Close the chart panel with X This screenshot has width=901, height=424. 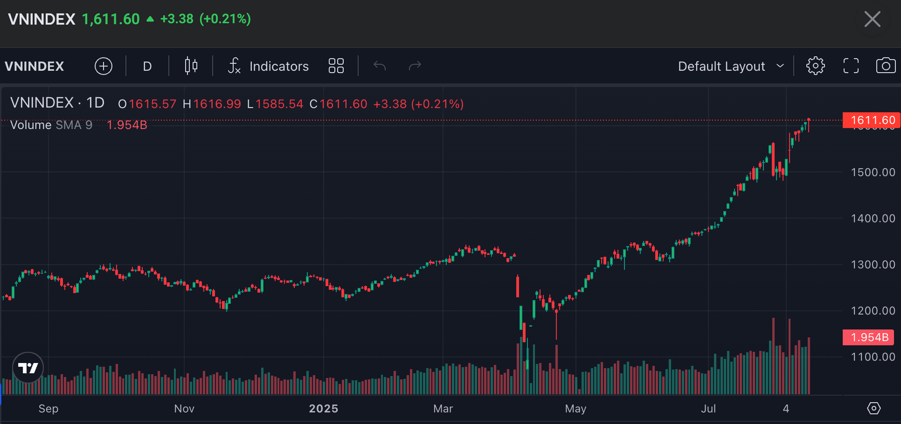coord(872,19)
